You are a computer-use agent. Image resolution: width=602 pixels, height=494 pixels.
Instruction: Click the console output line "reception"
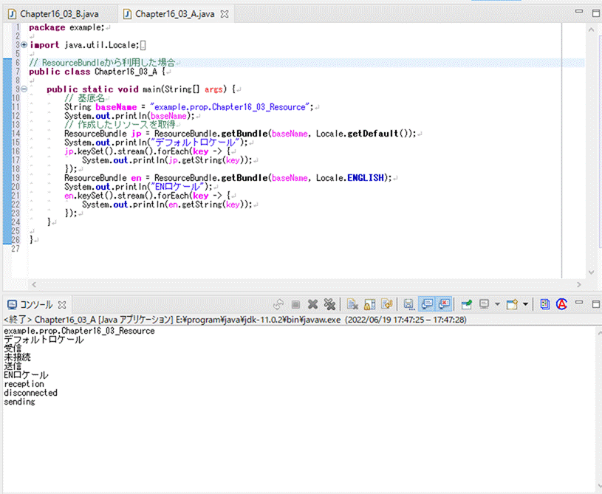point(24,384)
